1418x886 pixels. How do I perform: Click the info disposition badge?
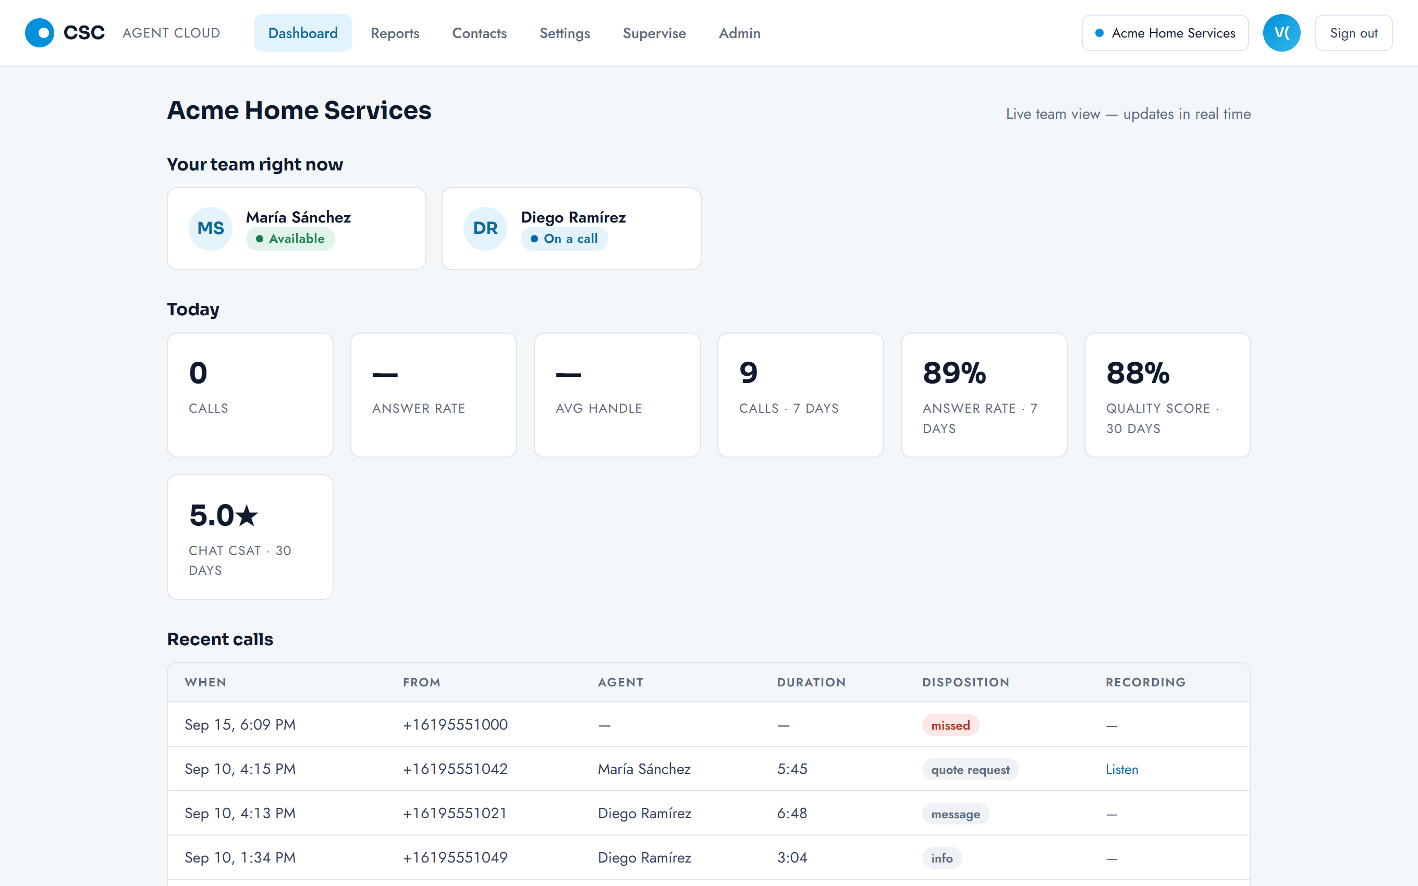click(942, 858)
